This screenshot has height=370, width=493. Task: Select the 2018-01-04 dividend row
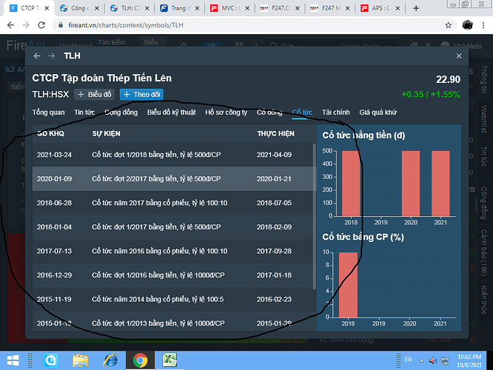pyautogui.click(x=173, y=227)
